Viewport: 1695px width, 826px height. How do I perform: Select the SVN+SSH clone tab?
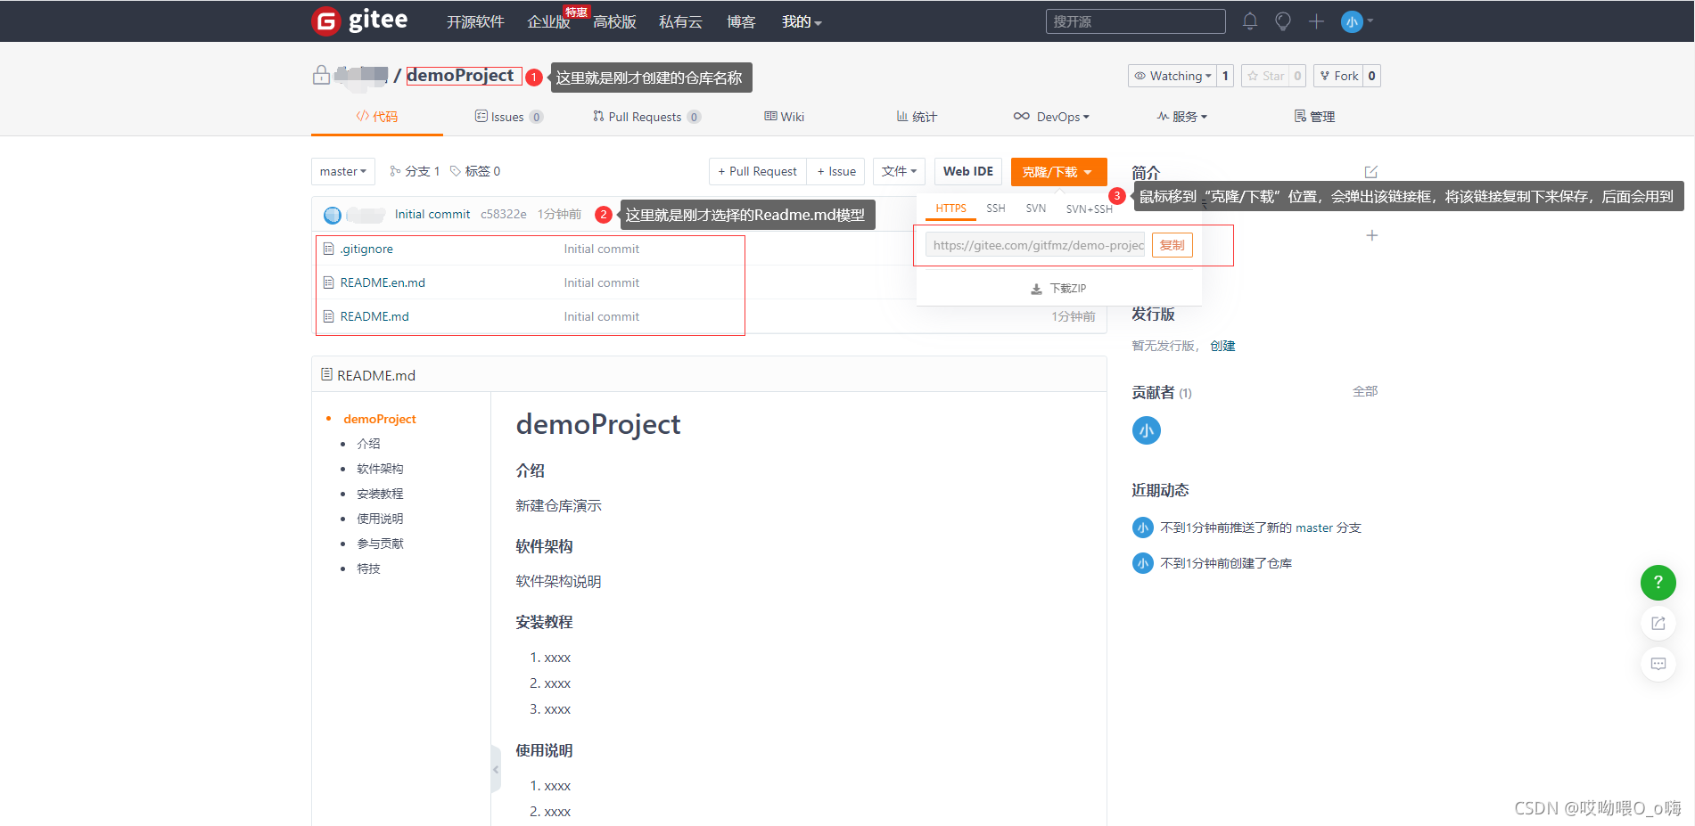click(x=1090, y=209)
